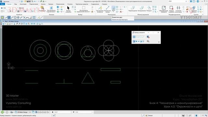The width and height of the screenshot is (208, 117).
Task: Activate Построение SmartLine tool
Action: pos(100,9)
